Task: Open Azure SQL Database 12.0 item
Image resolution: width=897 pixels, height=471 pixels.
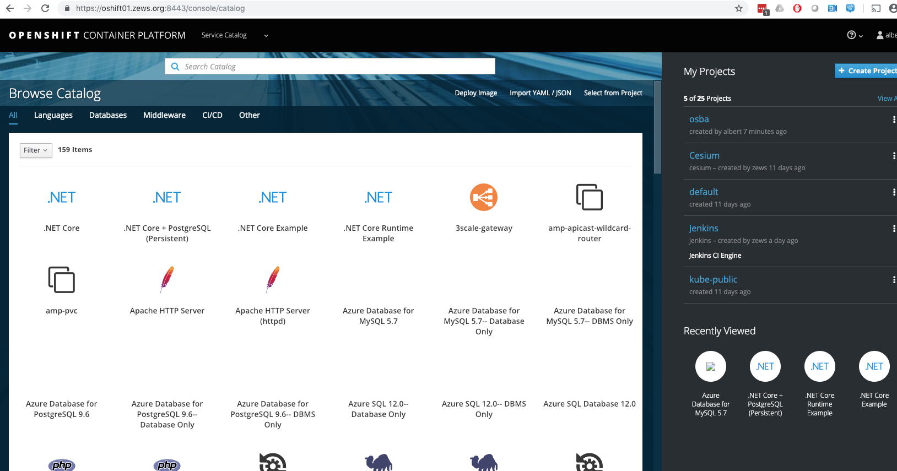Action: [x=590, y=404]
